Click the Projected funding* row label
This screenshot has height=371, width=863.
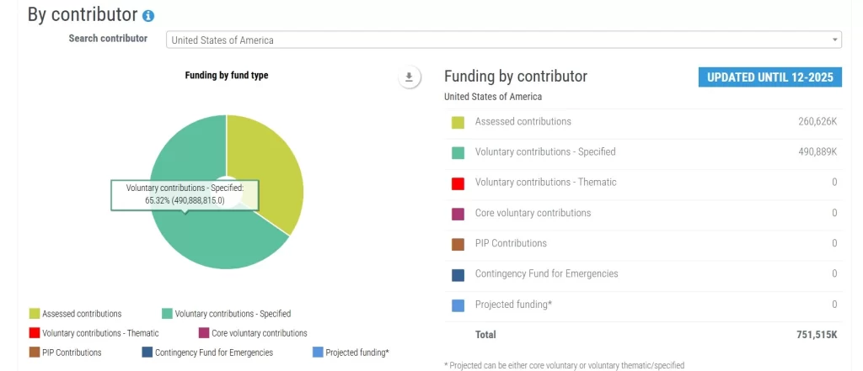coord(513,305)
